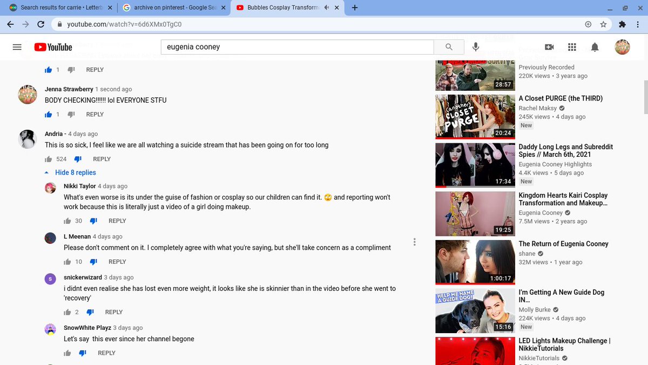Open Chrome extensions puzzle icon

tap(622, 24)
